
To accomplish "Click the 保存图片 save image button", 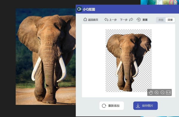I will point(146,106).
